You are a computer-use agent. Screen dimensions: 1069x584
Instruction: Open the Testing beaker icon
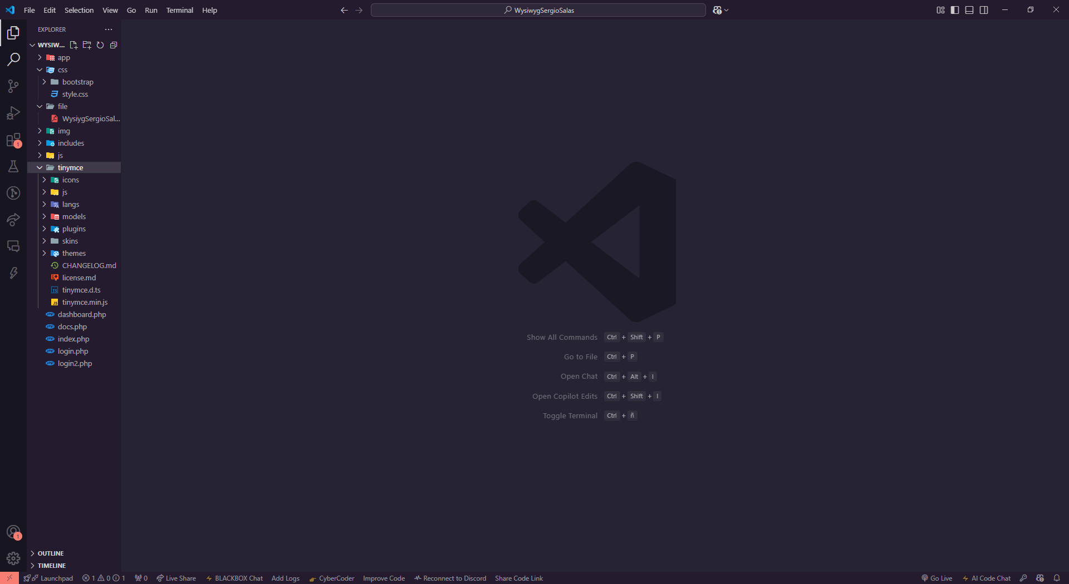coord(13,166)
